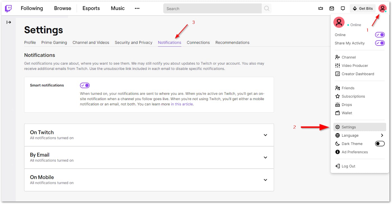Select Log Out menu label
392x204 pixels.
[x=348, y=166]
